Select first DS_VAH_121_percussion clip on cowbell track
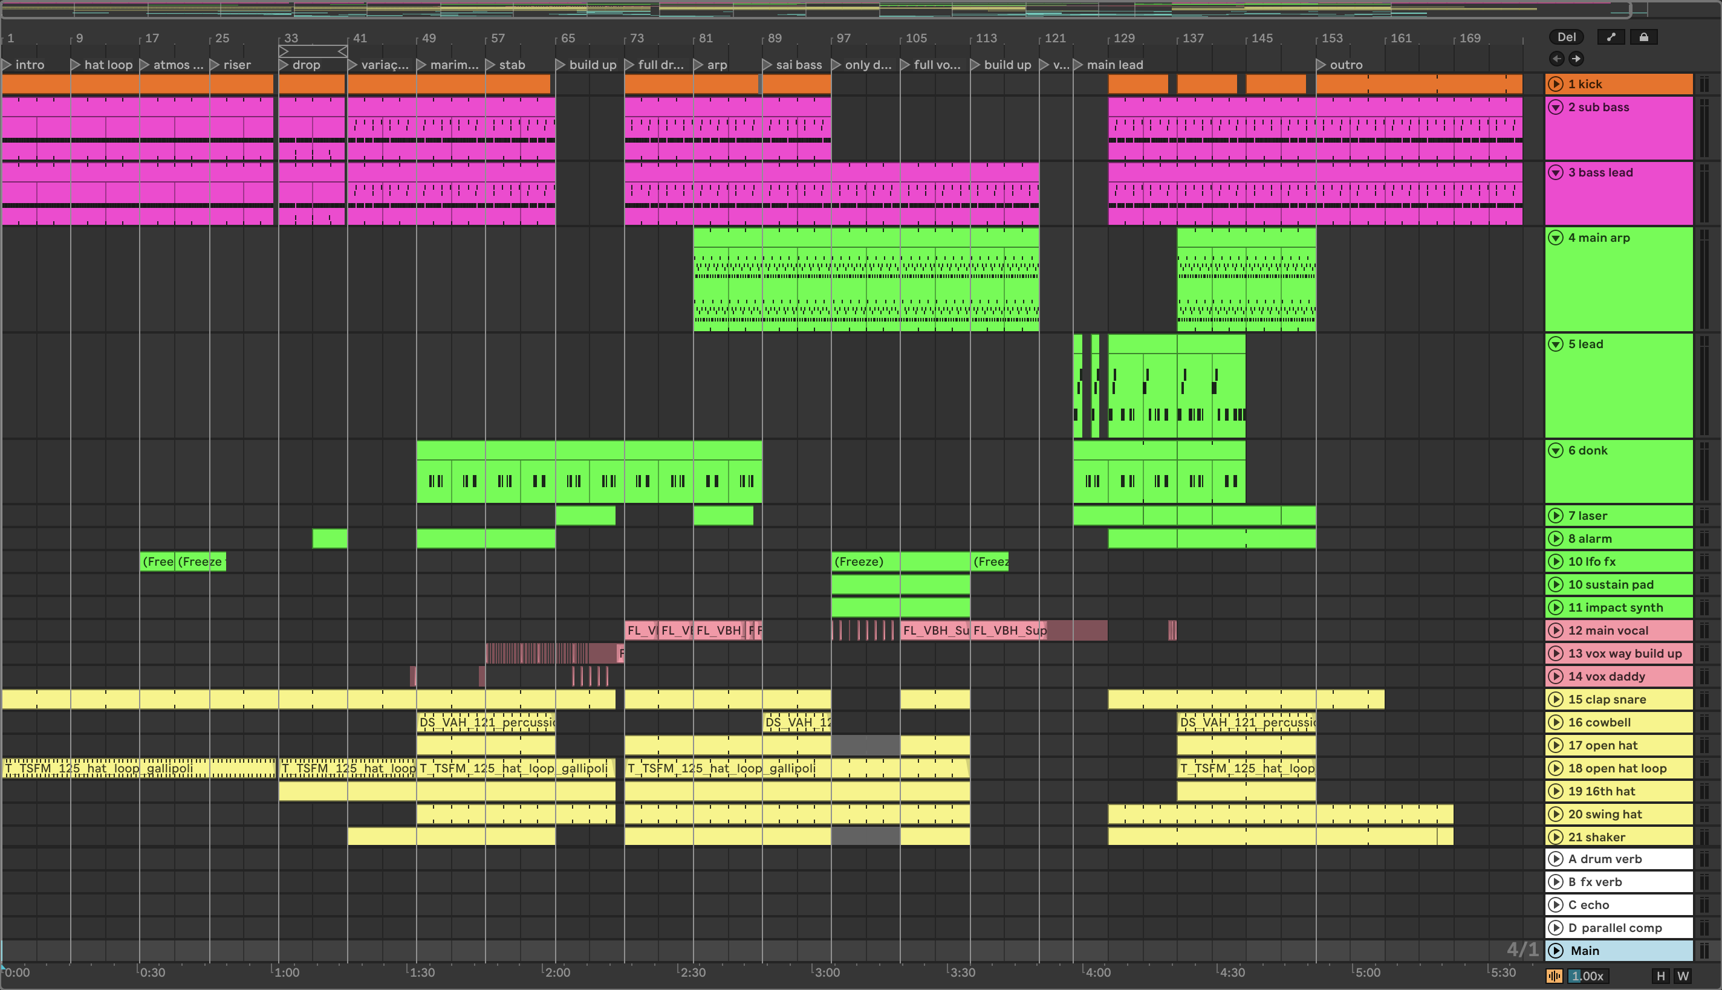This screenshot has height=990, width=1722. point(486,722)
